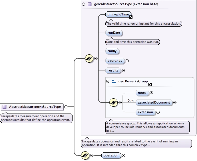Click the upper sequence compositor icon

tap(90, 59)
